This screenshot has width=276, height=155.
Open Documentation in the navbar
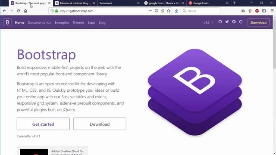click(x=40, y=22)
